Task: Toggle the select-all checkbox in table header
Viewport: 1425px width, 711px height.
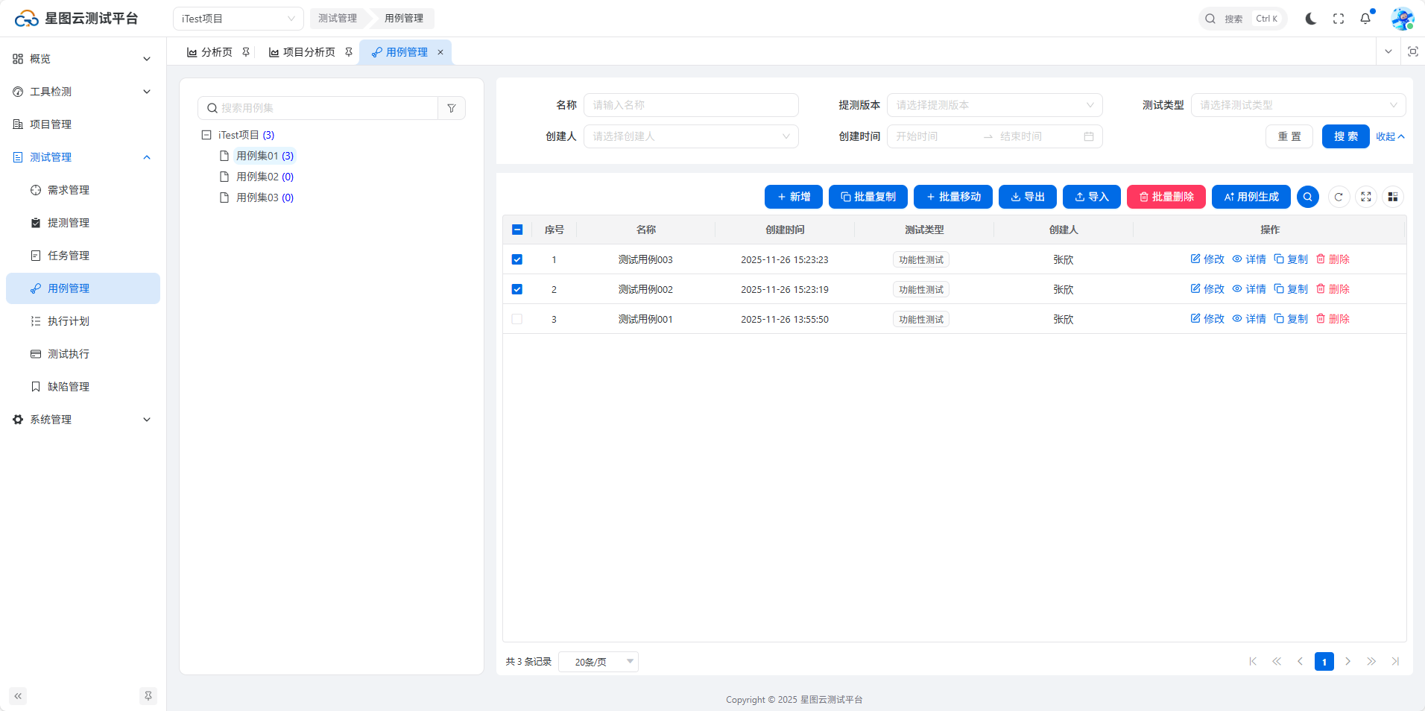Action: click(x=517, y=230)
